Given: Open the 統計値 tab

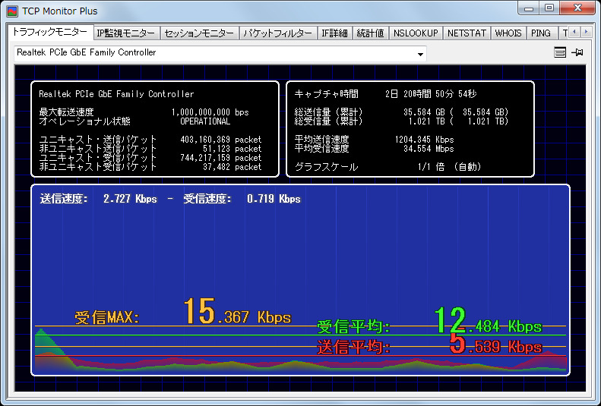Looking at the screenshot, I should pos(370,33).
